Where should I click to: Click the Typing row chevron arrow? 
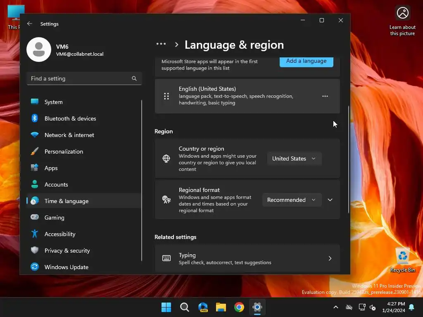point(330,258)
